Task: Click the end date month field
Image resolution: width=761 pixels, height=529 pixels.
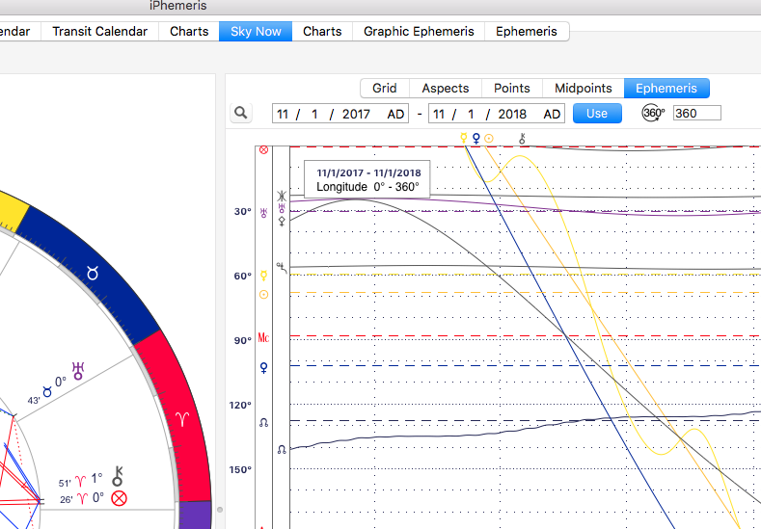Action: (439, 114)
